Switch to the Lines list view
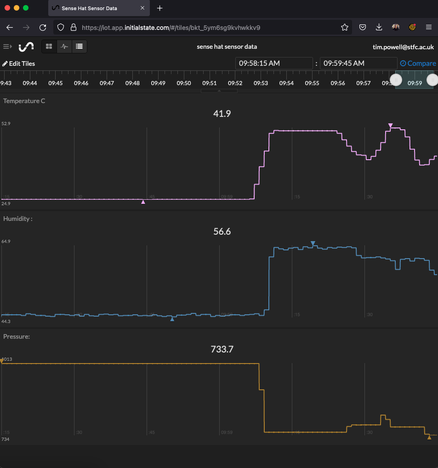This screenshot has height=468, width=438. tap(80, 46)
